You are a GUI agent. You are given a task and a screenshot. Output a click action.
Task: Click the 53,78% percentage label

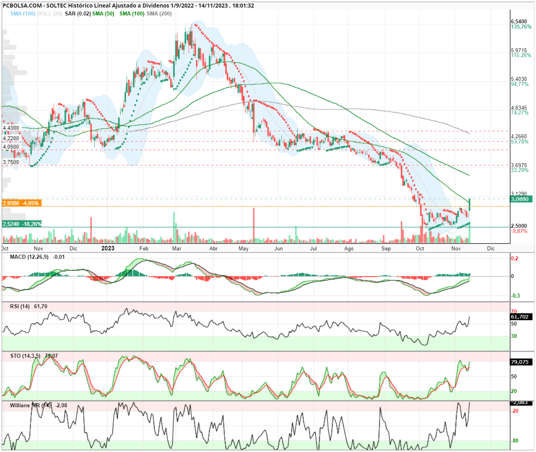[x=520, y=141]
